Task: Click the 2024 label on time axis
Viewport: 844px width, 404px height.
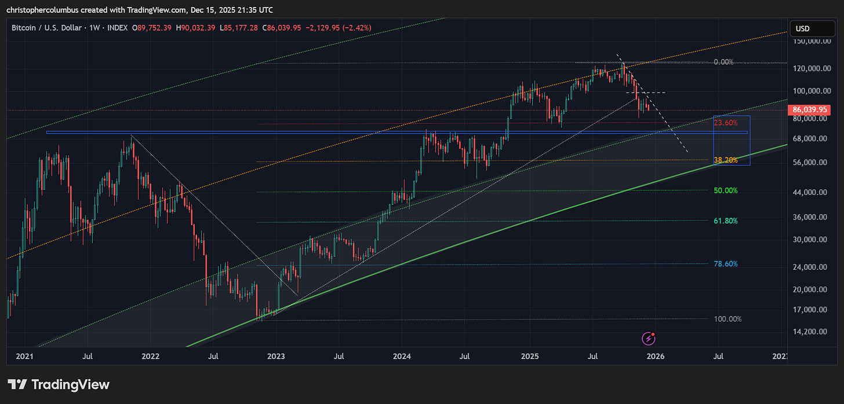Action: click(x=403, y=357)
